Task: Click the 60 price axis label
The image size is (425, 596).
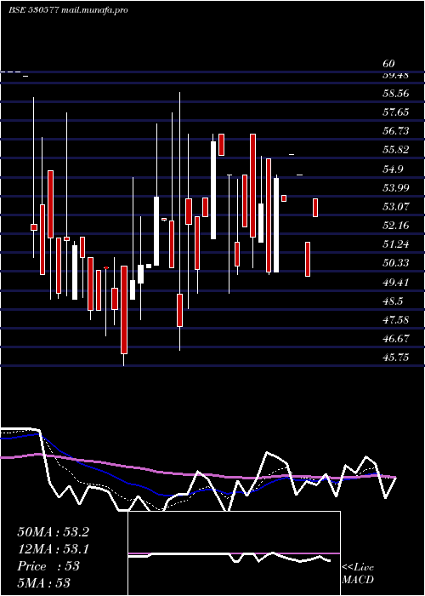Action: click(x=389, y=64)
